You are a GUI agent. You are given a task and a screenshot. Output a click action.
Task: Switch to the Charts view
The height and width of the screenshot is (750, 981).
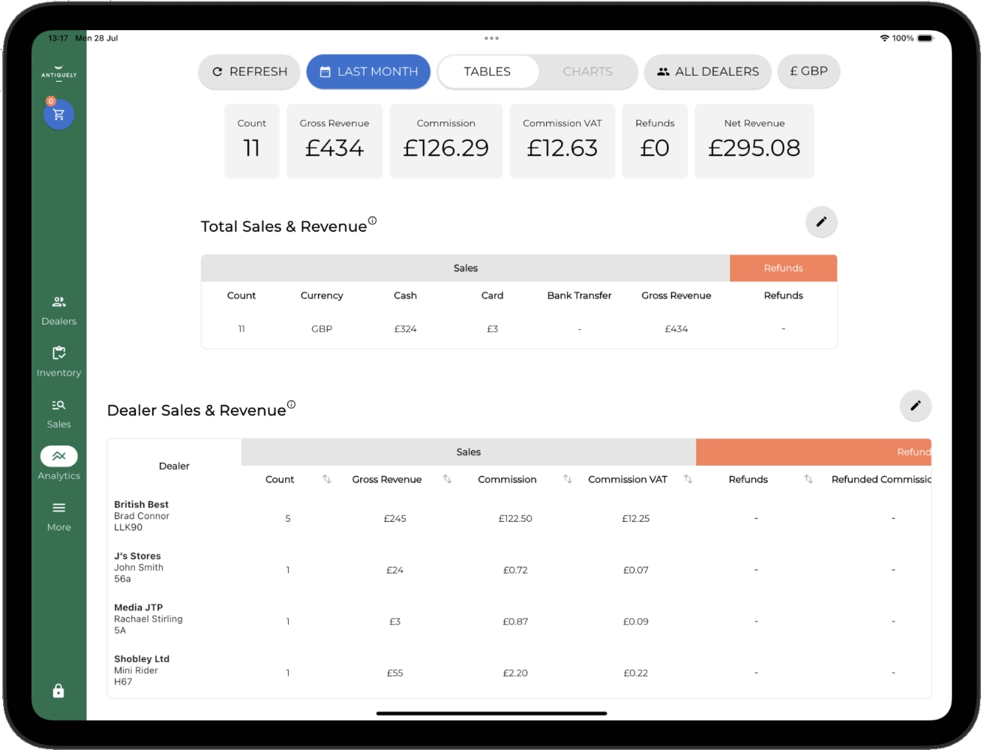[x=587, y=71]
